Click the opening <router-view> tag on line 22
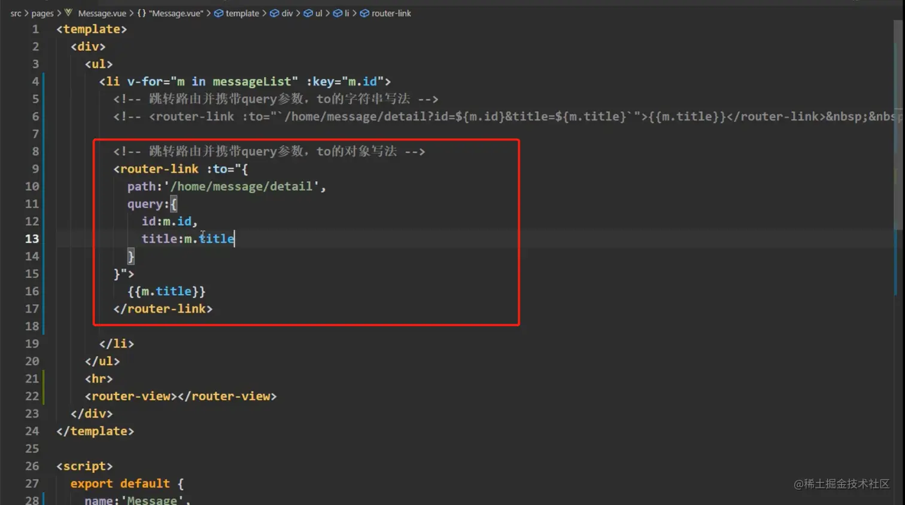The height and width of the screenshot is (505, 905). tap(131, 396)
